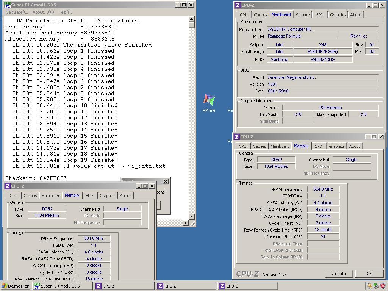Image resolution: width=388 pixels, height=291 pixels.
Task: Activate the first CPU-Z taskbar button
Action: tap(124, 286)
